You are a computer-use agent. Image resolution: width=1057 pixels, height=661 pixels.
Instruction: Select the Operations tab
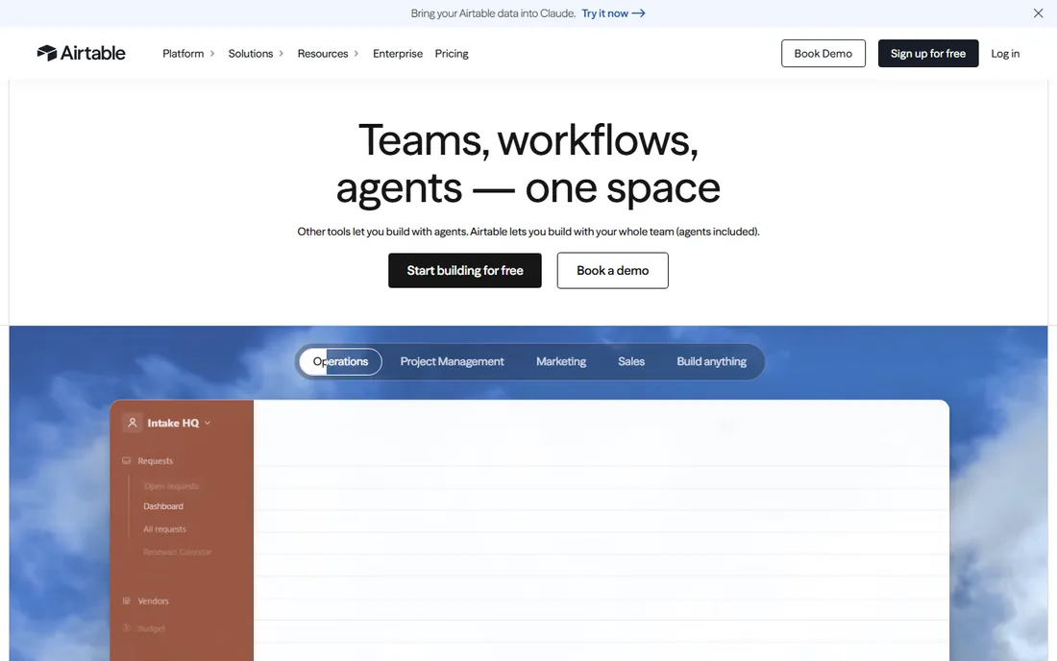tap(340, 362)
